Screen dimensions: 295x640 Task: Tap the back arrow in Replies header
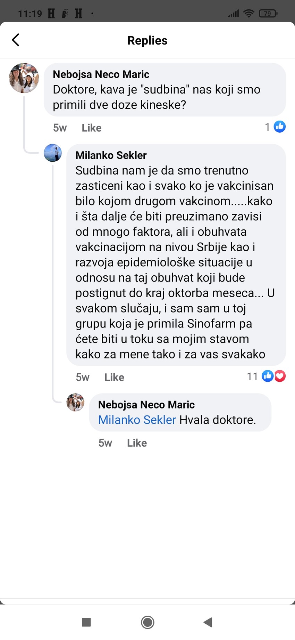coord(16,40)
